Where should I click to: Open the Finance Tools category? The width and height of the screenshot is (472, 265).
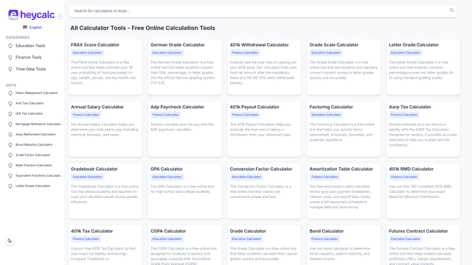point(29,57)
